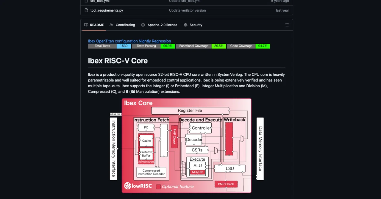Click the scales icon beside Apache-2.0 license
The height and width of the screenshot is (199, 381).
(143, 25)
